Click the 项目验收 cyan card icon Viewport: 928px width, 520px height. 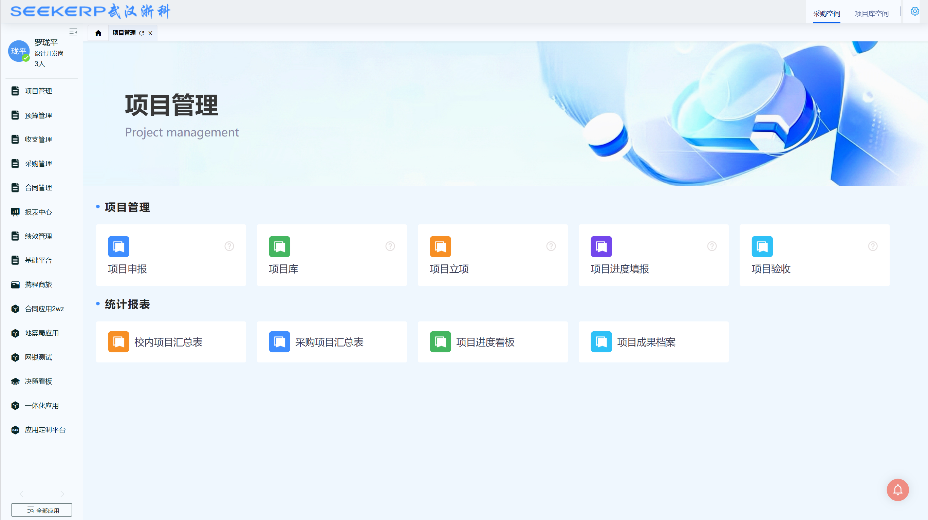tap(762, 246)
